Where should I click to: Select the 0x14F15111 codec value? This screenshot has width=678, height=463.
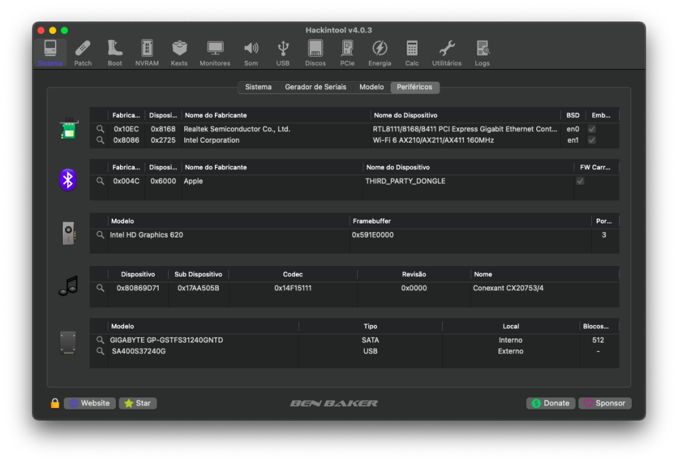pyautogui.click(x=293, y=288)
